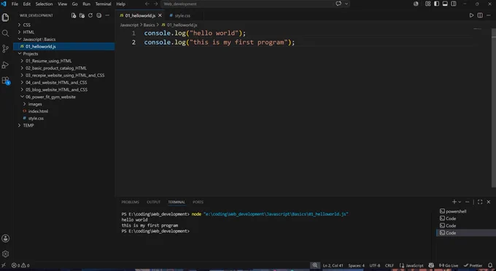This screenshot has height=271, width=496.
Task: Go back with navigation arrow
Action: pos(147,4)
